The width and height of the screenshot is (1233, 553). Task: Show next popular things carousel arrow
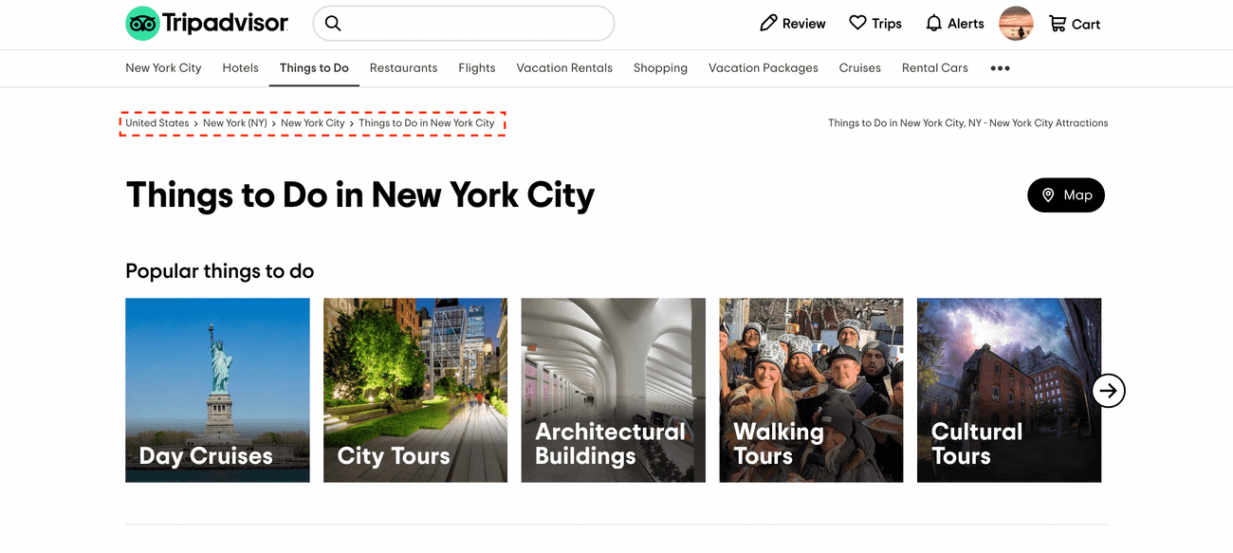coord(1109,390)
